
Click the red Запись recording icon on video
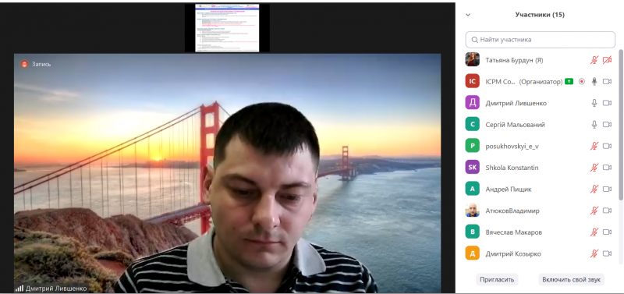pos(24,64)
